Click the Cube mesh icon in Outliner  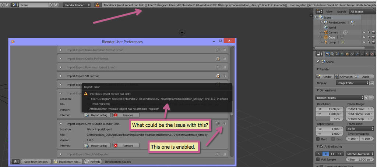tap(326, 37)
